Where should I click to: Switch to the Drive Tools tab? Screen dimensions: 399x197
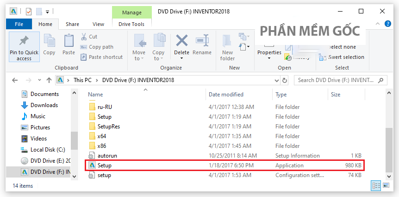tap(131, 24)
